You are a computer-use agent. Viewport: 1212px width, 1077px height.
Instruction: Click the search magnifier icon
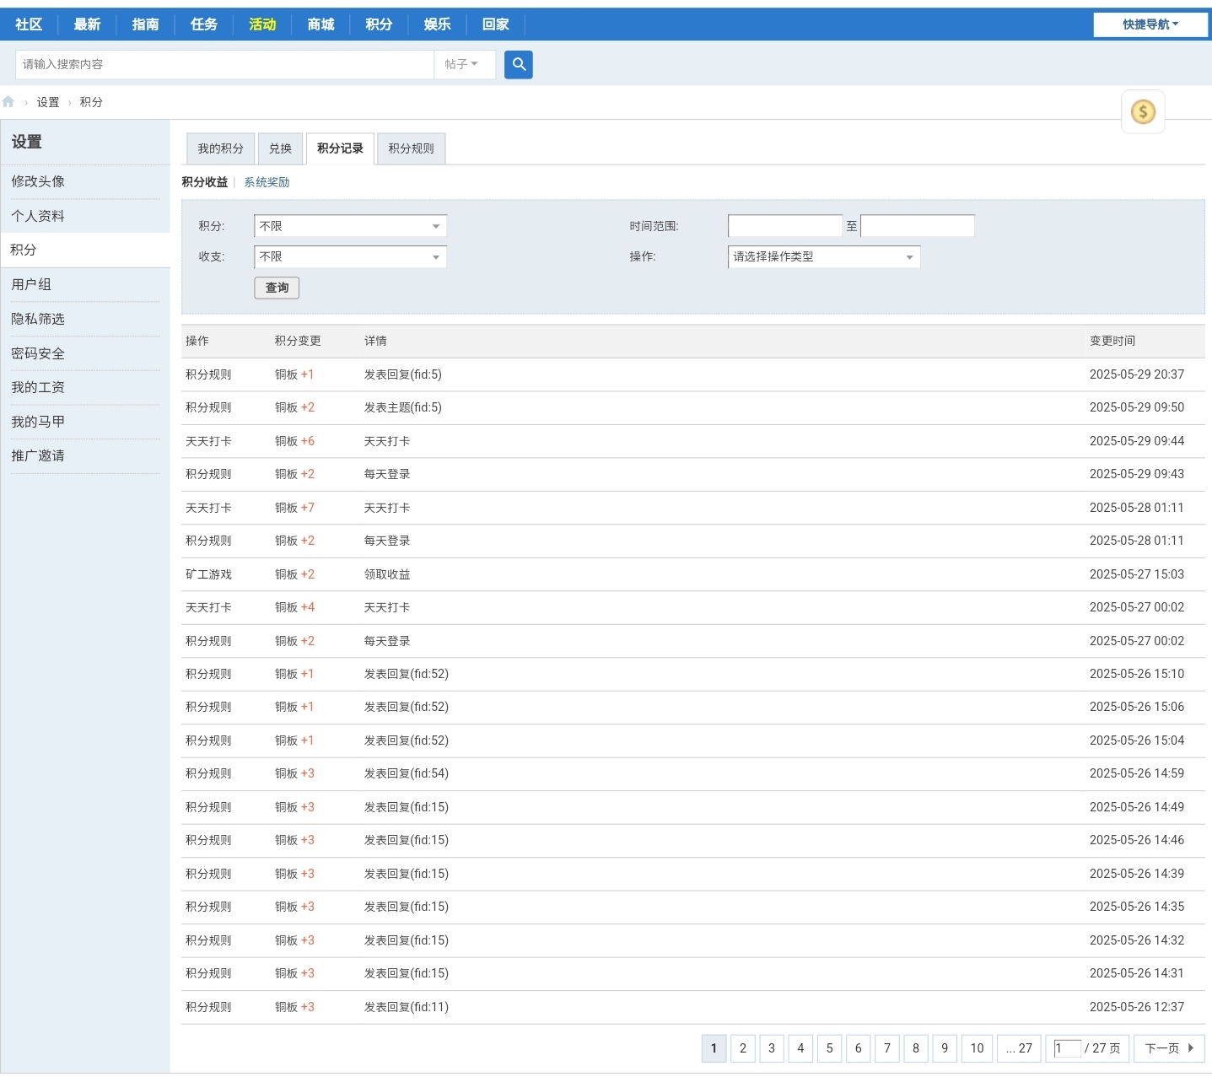(x=519, y=64)
